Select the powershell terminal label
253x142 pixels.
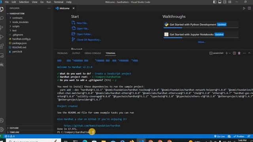[216, 53]
